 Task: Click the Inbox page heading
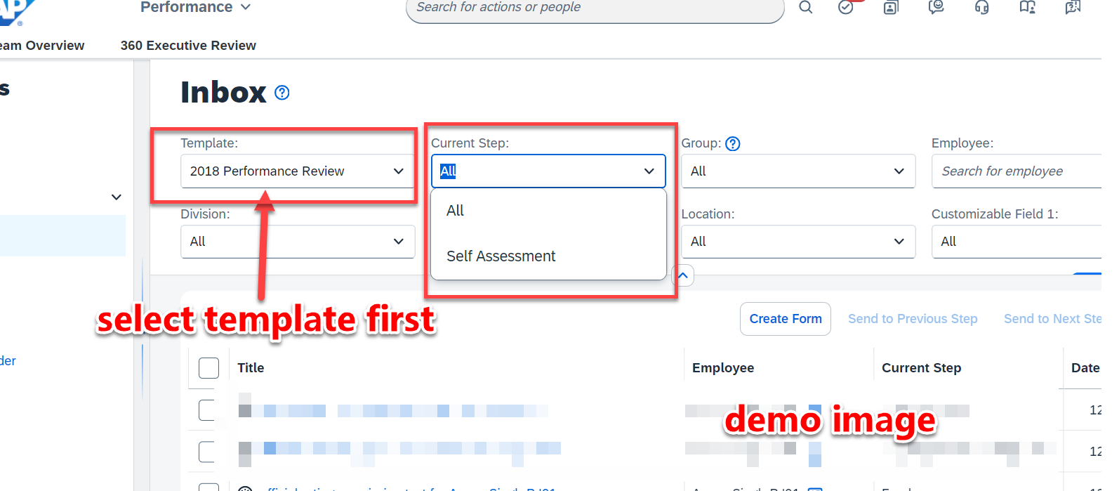click(223, 92)
